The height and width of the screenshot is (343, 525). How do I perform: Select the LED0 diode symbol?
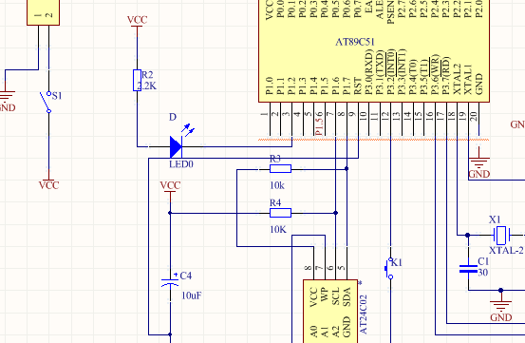click(177, 146)
